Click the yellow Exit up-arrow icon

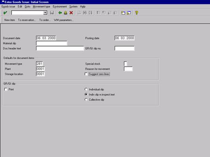click(66, 13)
